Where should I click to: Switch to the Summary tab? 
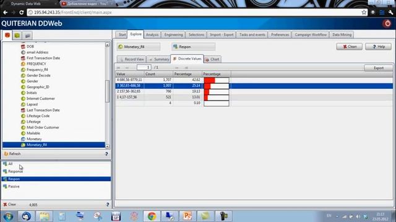[159, 59]
